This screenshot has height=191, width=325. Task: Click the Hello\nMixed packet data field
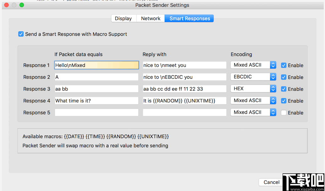point(96,65)
